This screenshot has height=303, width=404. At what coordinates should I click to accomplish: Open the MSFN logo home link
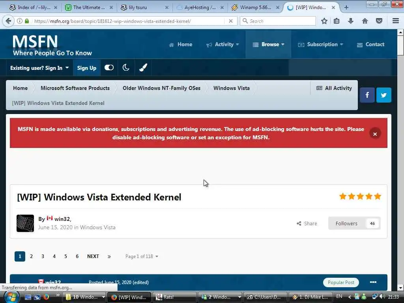point(52,45)
